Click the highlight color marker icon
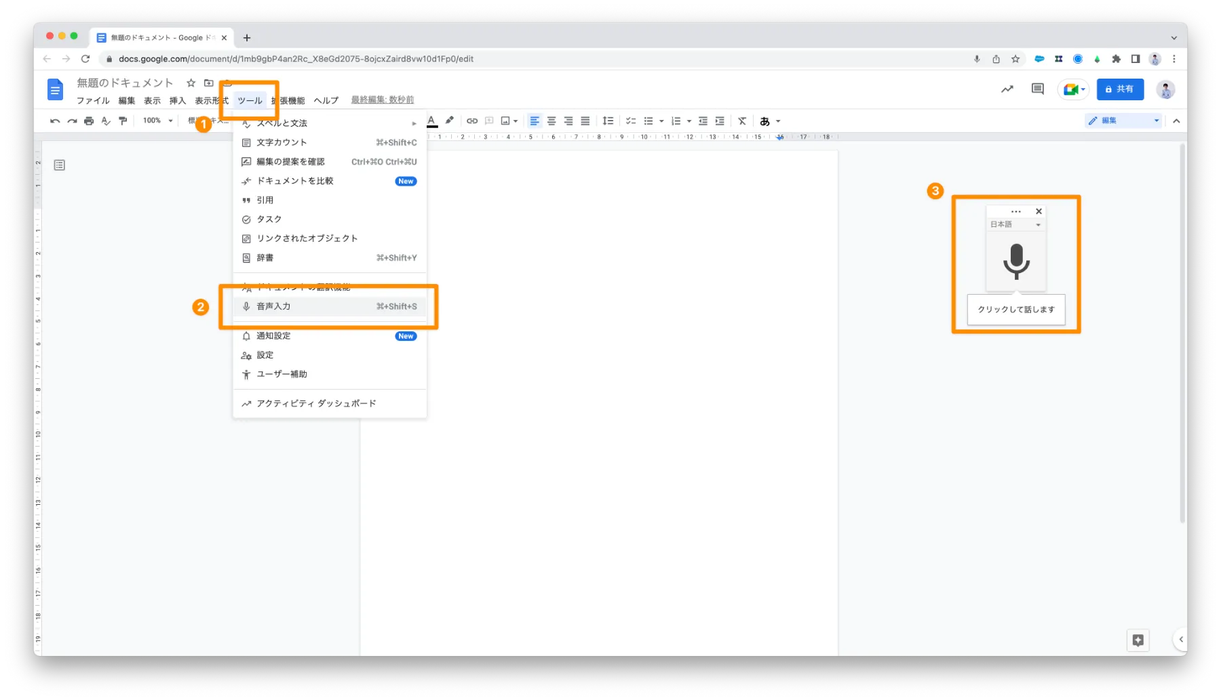This screenshot has height=700, width=1221. pos(449,121)
